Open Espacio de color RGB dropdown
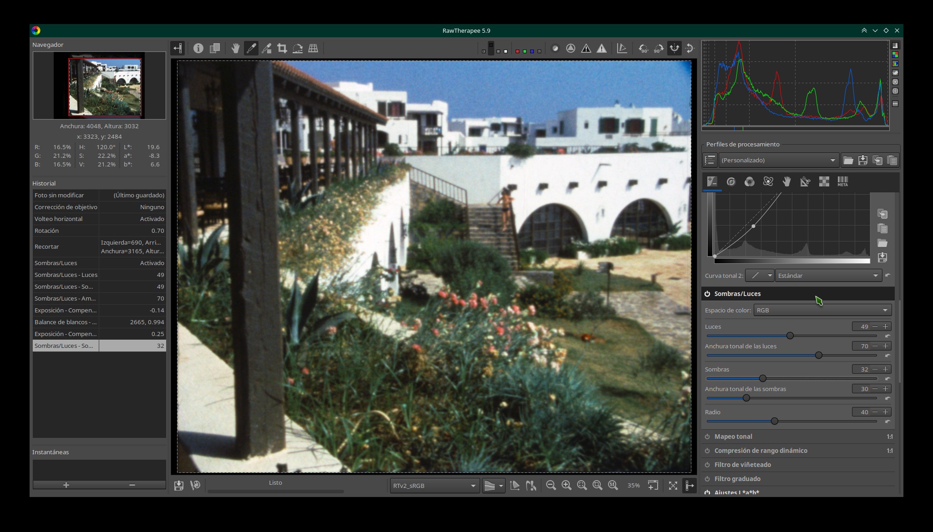 point(822,310)
